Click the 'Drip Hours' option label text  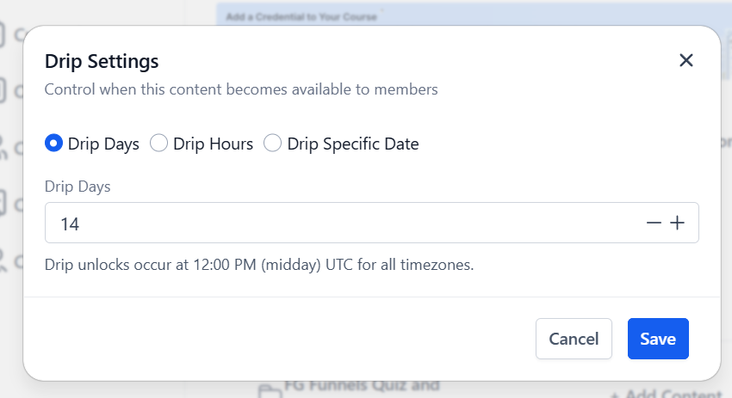(213, 144)
